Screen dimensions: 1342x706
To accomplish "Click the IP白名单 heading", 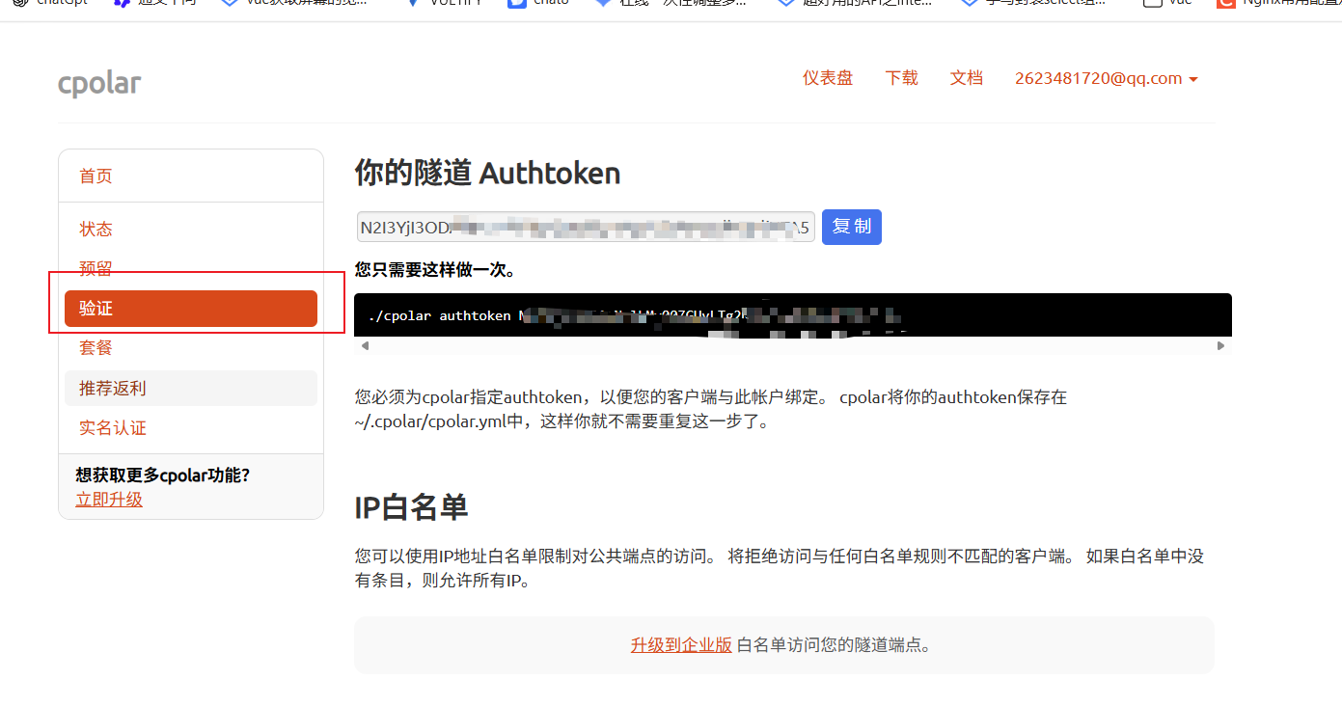I will [x=412, y=506].
